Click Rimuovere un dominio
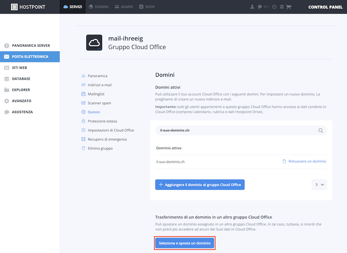 tap(304, 161)
